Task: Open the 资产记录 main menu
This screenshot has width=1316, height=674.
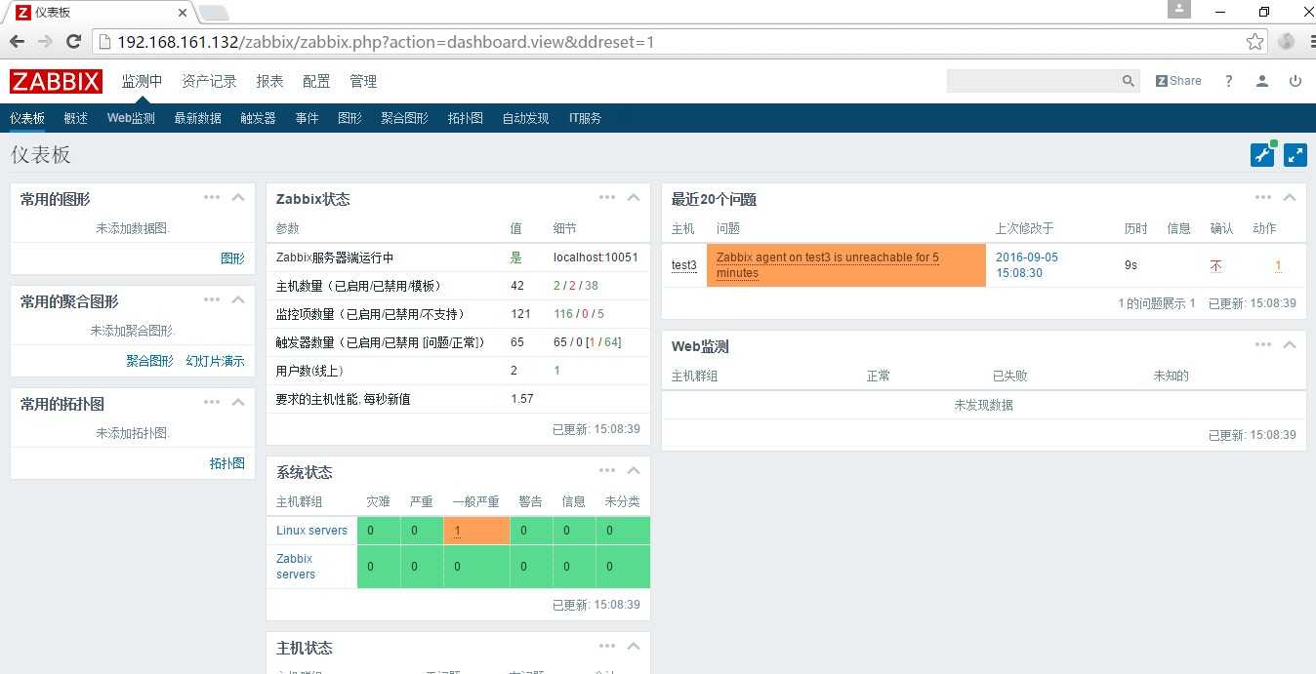Action: pos(209,81)
